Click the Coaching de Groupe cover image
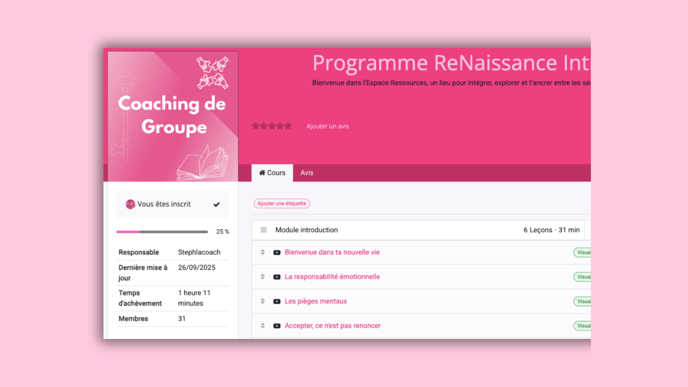The width and height of the screenshot is (688, 387). pyautogui.click(x=173, y=116)
